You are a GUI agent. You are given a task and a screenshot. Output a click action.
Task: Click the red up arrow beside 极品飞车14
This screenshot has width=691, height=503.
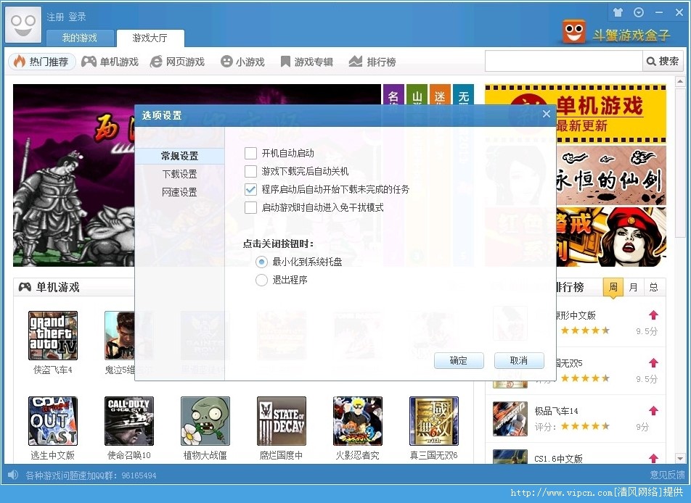click(x=653, y=410)
